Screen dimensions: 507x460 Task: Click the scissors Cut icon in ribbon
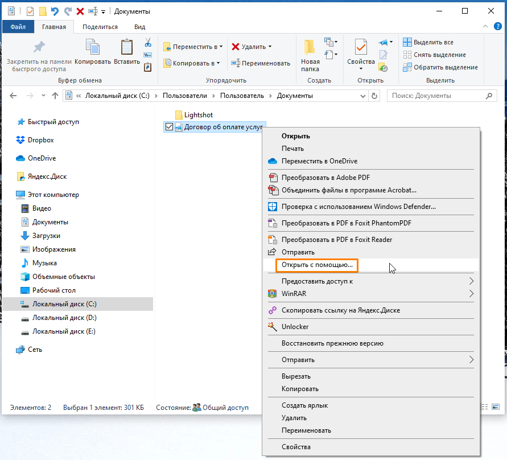click(148, 43)
